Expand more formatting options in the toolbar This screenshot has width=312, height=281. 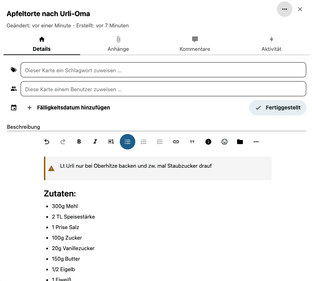coord(256,142)
